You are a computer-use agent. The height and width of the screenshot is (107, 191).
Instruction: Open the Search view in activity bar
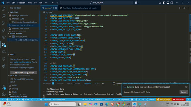[4, 16]
